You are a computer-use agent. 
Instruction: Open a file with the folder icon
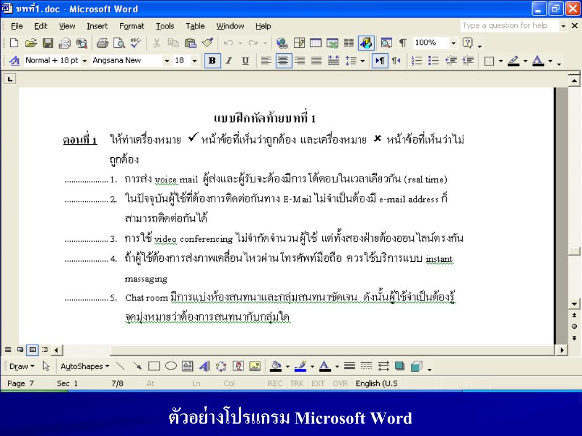(x=31, y=43)
